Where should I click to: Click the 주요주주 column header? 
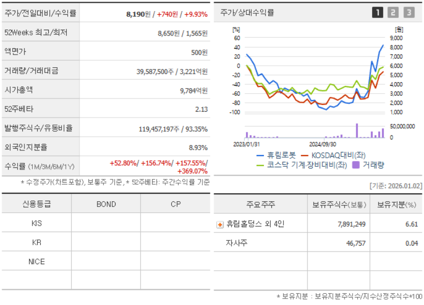[260, 204]
